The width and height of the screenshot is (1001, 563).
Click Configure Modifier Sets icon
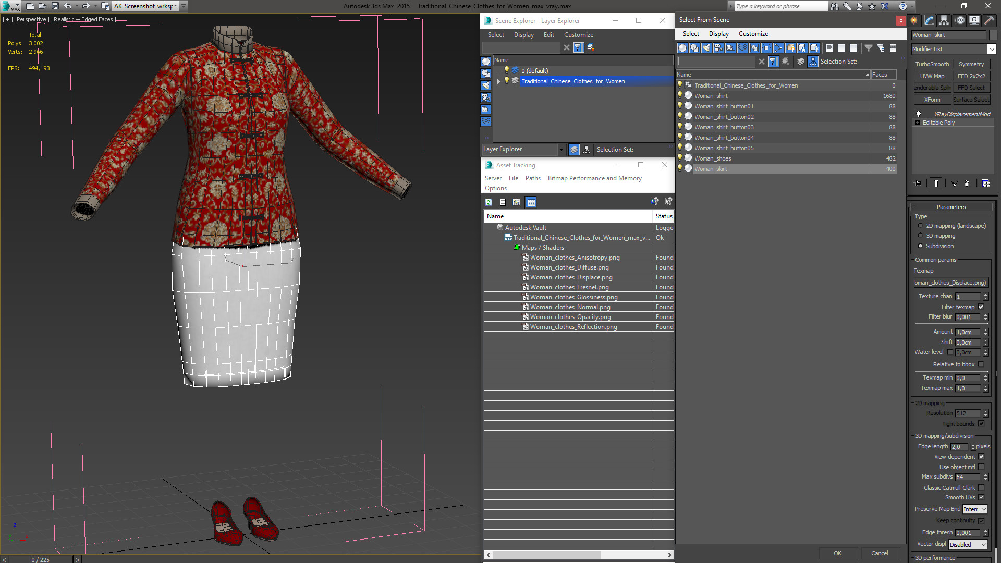click(x=985, y=183)
